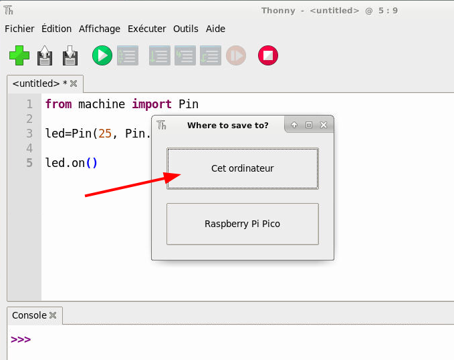The height and width of the screenshot is (360, 454).
Task: Open the Outils menu
Action: point(186,29)
